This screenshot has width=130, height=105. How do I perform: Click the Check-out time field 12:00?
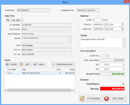point(114,29)
